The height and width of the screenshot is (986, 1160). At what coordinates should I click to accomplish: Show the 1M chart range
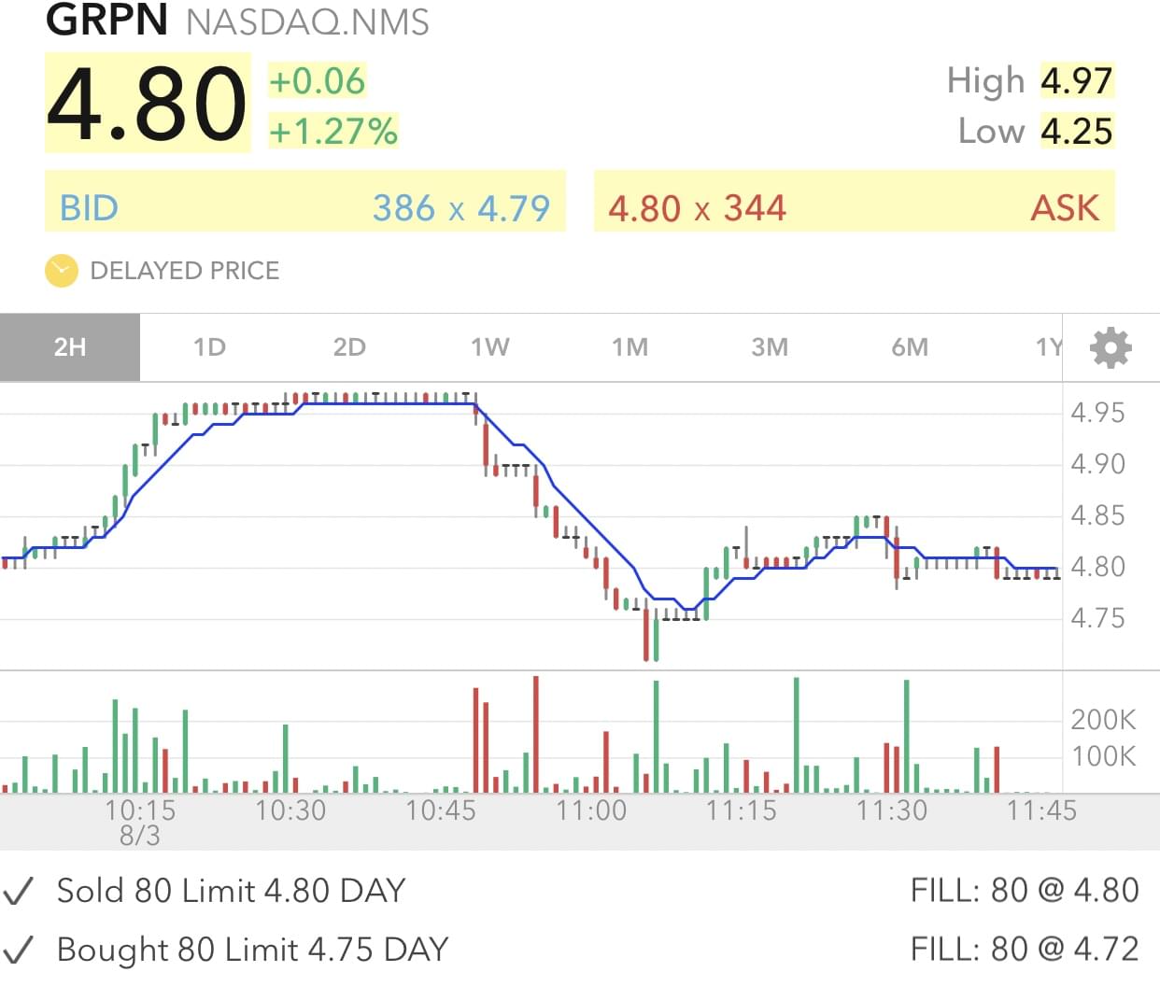[630, 347]
